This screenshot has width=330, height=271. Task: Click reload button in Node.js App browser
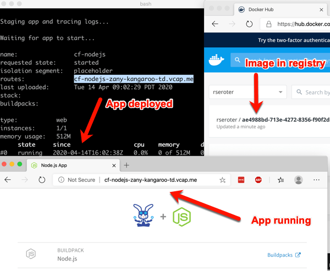click(41, 180)
